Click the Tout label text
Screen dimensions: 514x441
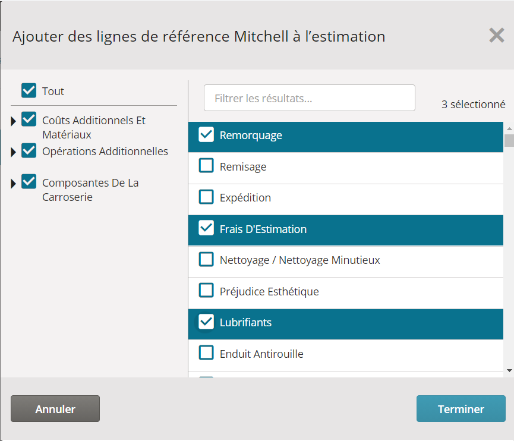(x=53, y=91)
